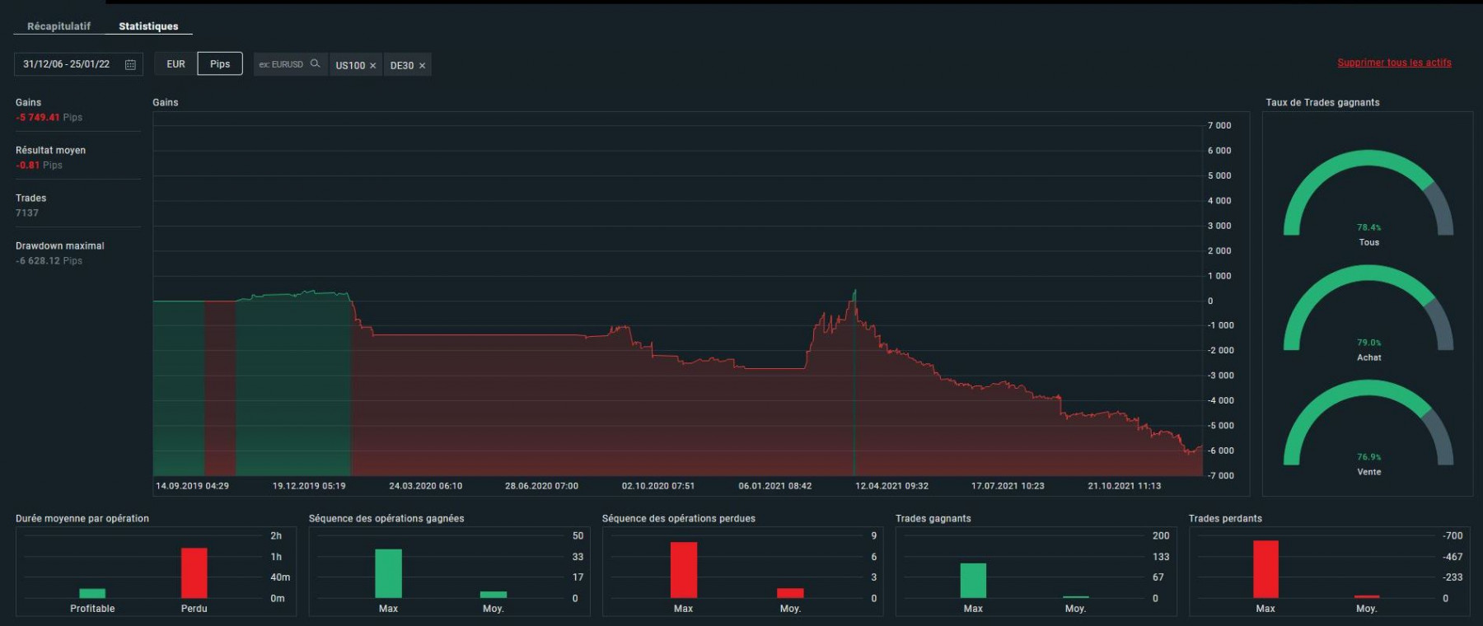1483x626 pixels.
Task: Click the Achat win-rate gauge
Action: pos(1368,307)
